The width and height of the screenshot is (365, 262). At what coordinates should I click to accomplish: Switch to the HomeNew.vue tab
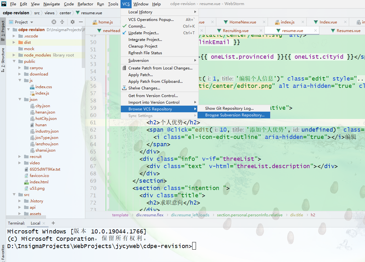click(x=243, y=22)
